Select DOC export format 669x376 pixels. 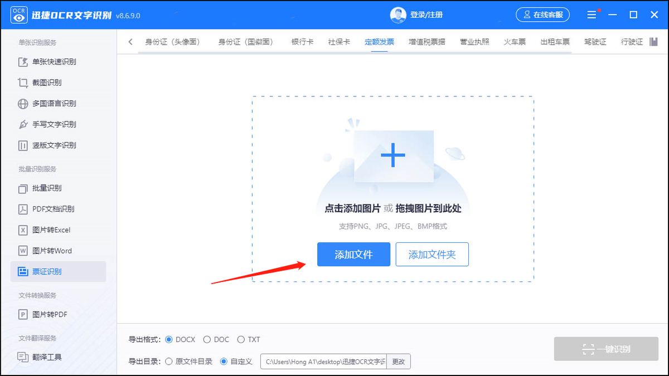click(x=216, y=339)
